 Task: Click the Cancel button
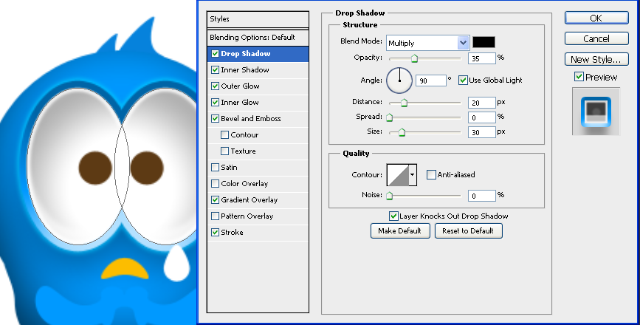coord(596,38)
